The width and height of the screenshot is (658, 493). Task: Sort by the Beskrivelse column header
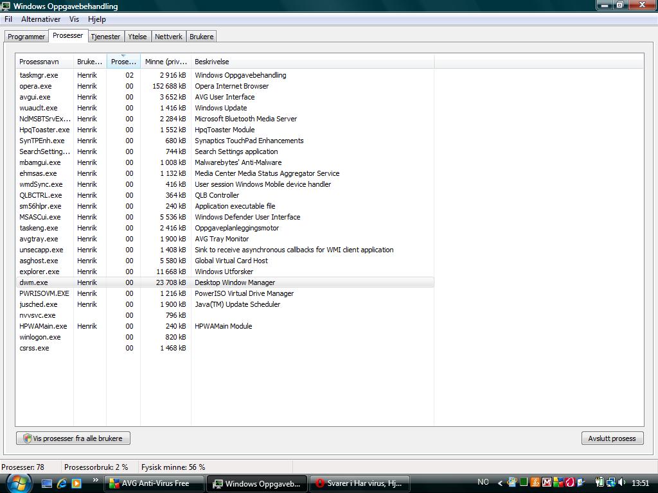tap(313, 61)
